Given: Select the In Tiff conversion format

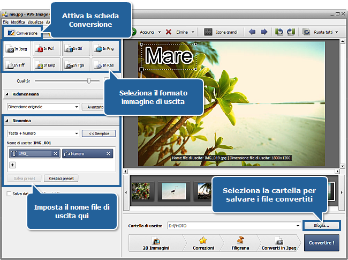Looking at the screenshot, I should 17,65.
